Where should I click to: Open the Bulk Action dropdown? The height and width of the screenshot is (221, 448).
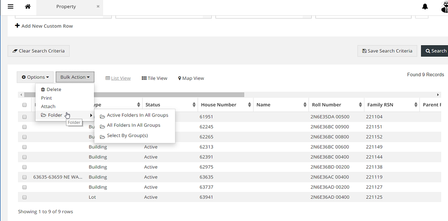pyautogui.click(x=75, y=77)
